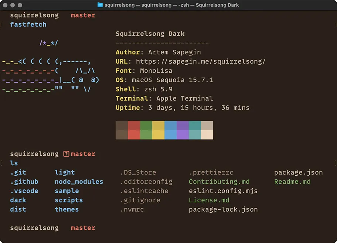Image resolution: width=337 pixels, height=243 pixels.
Task: Click the red swatch in the color palette
Action: [x=134, y=130]
